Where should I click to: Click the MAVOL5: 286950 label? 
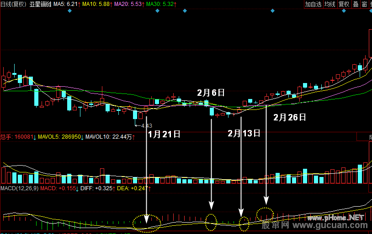(61, 137)
